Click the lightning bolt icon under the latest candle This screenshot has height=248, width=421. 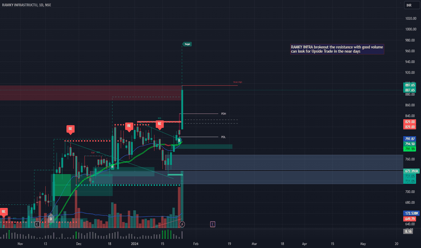point(182,224)
